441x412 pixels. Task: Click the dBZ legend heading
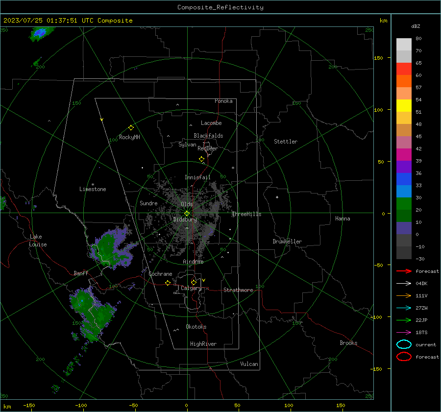click(x=416, y=26)
